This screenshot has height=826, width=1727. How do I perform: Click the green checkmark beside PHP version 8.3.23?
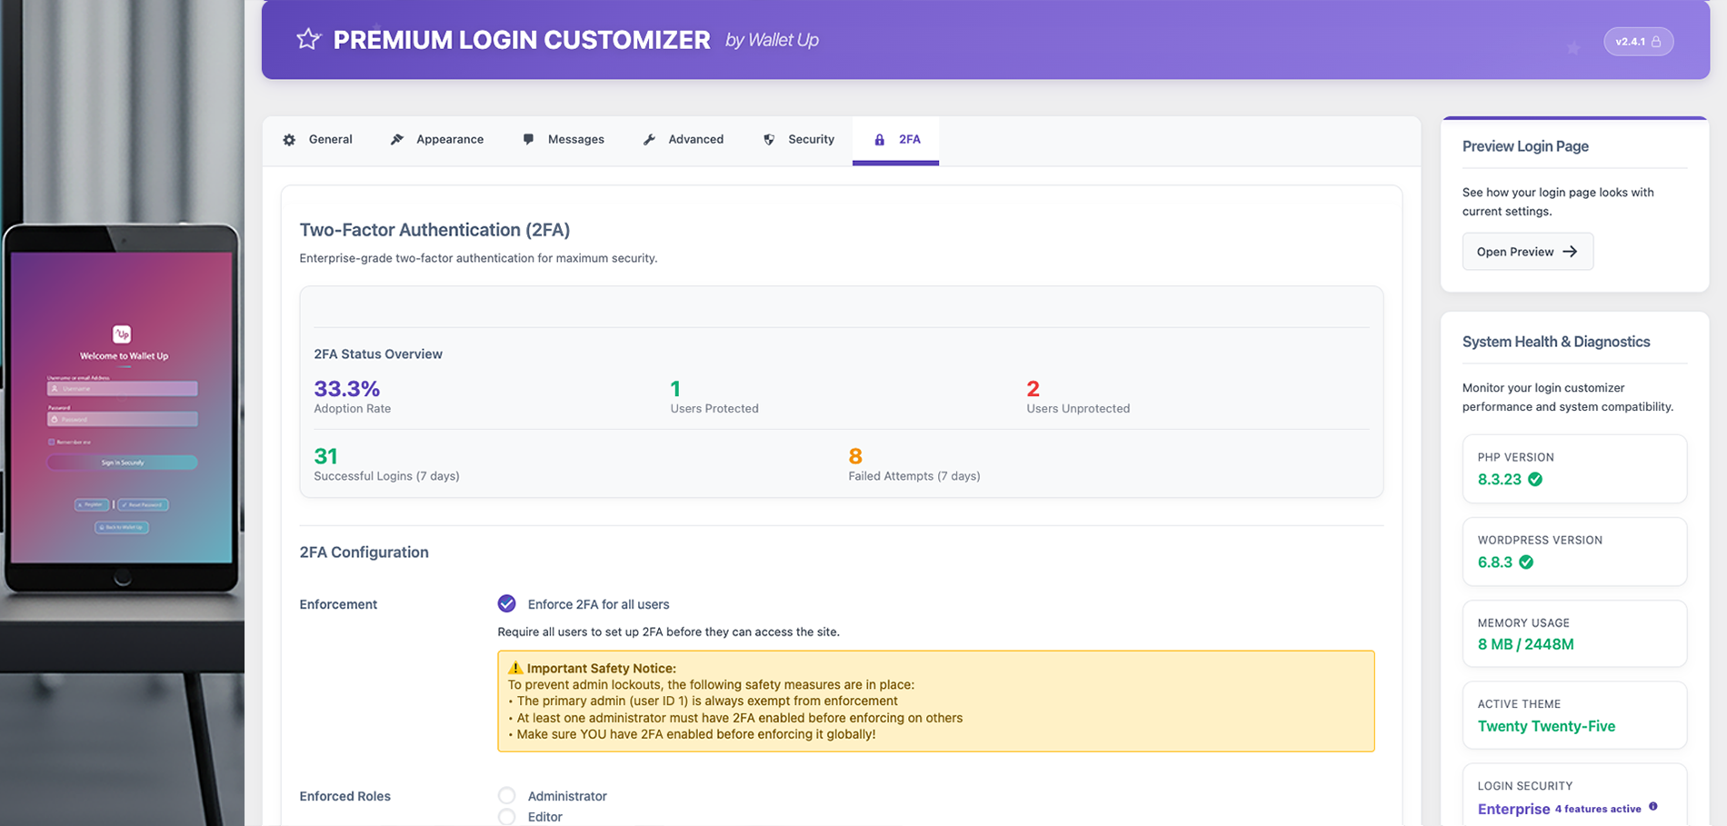point(1536,480)
